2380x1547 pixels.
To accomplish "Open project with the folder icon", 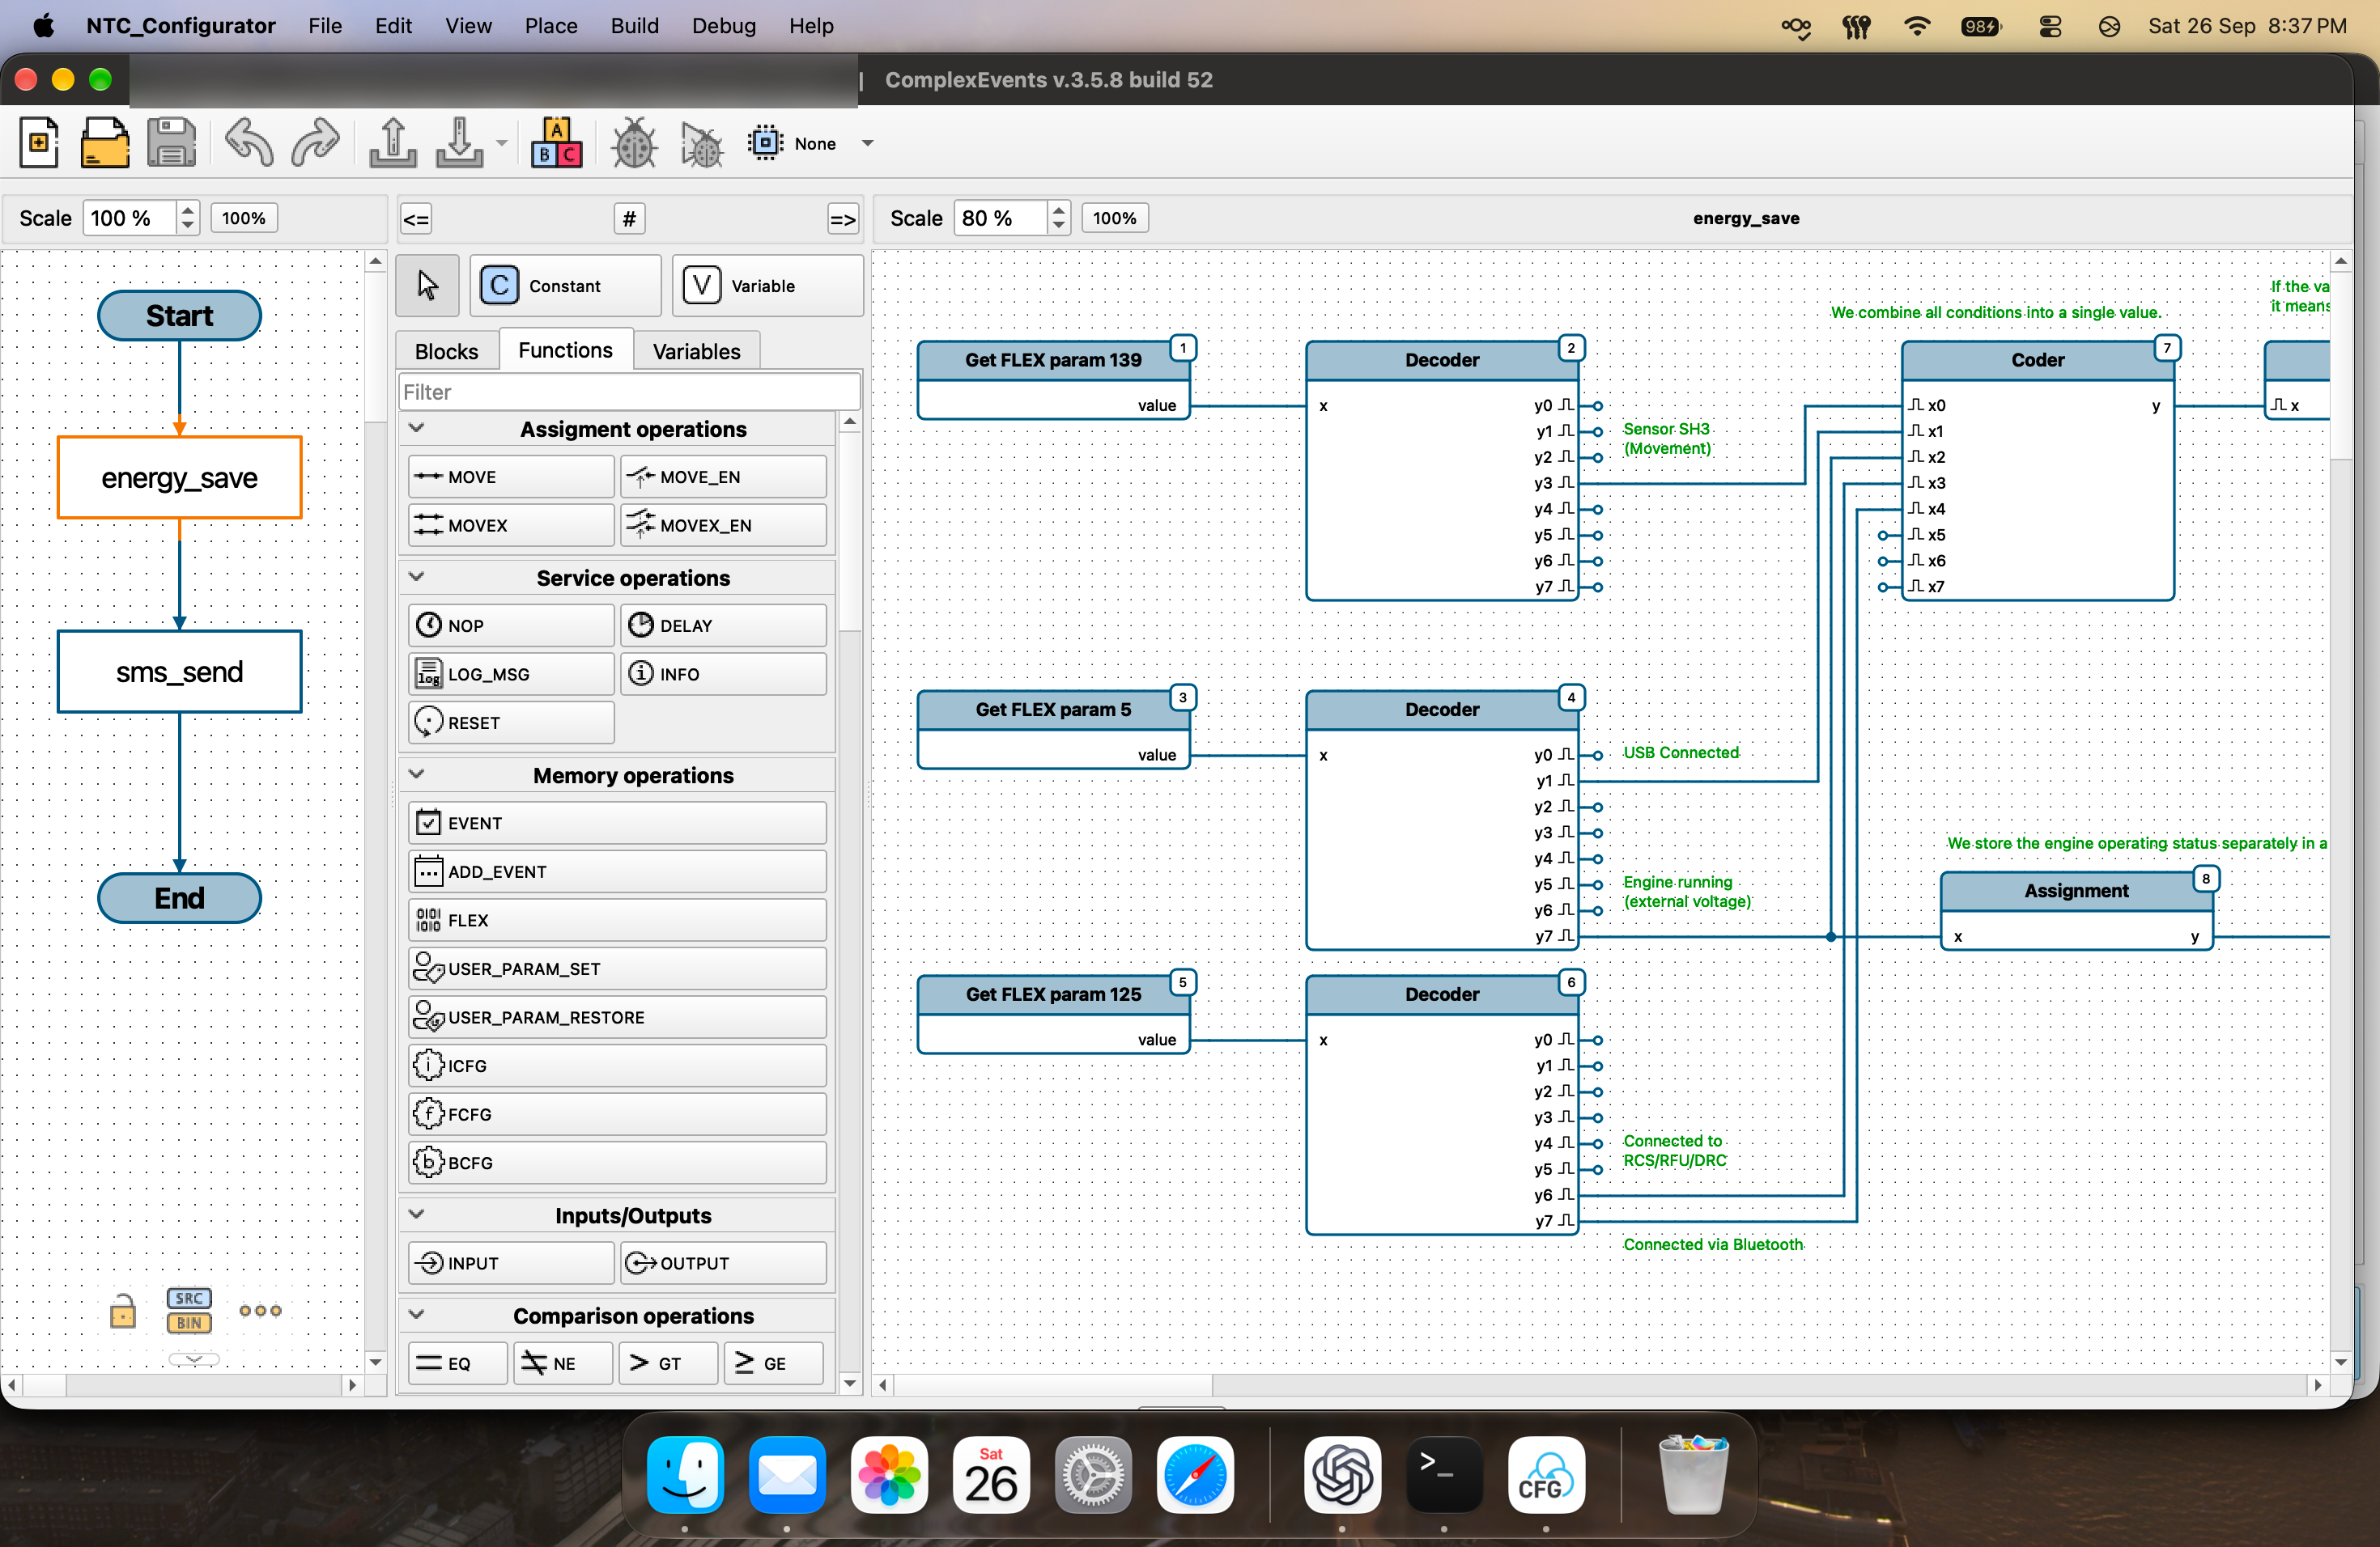I will (105, 142).
